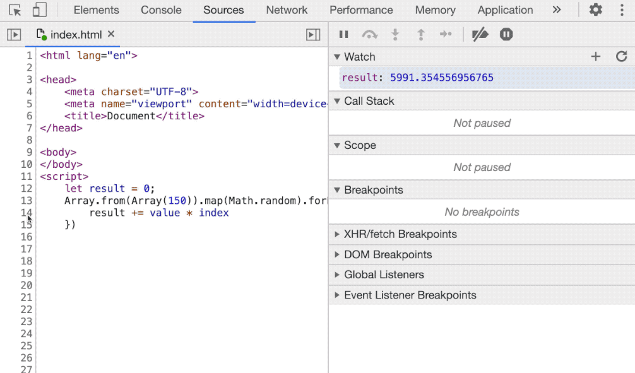This screenshot has width=635, height=373.
Task: Expand XHR/fetch Breakpoints section
Action: point(400,234)
